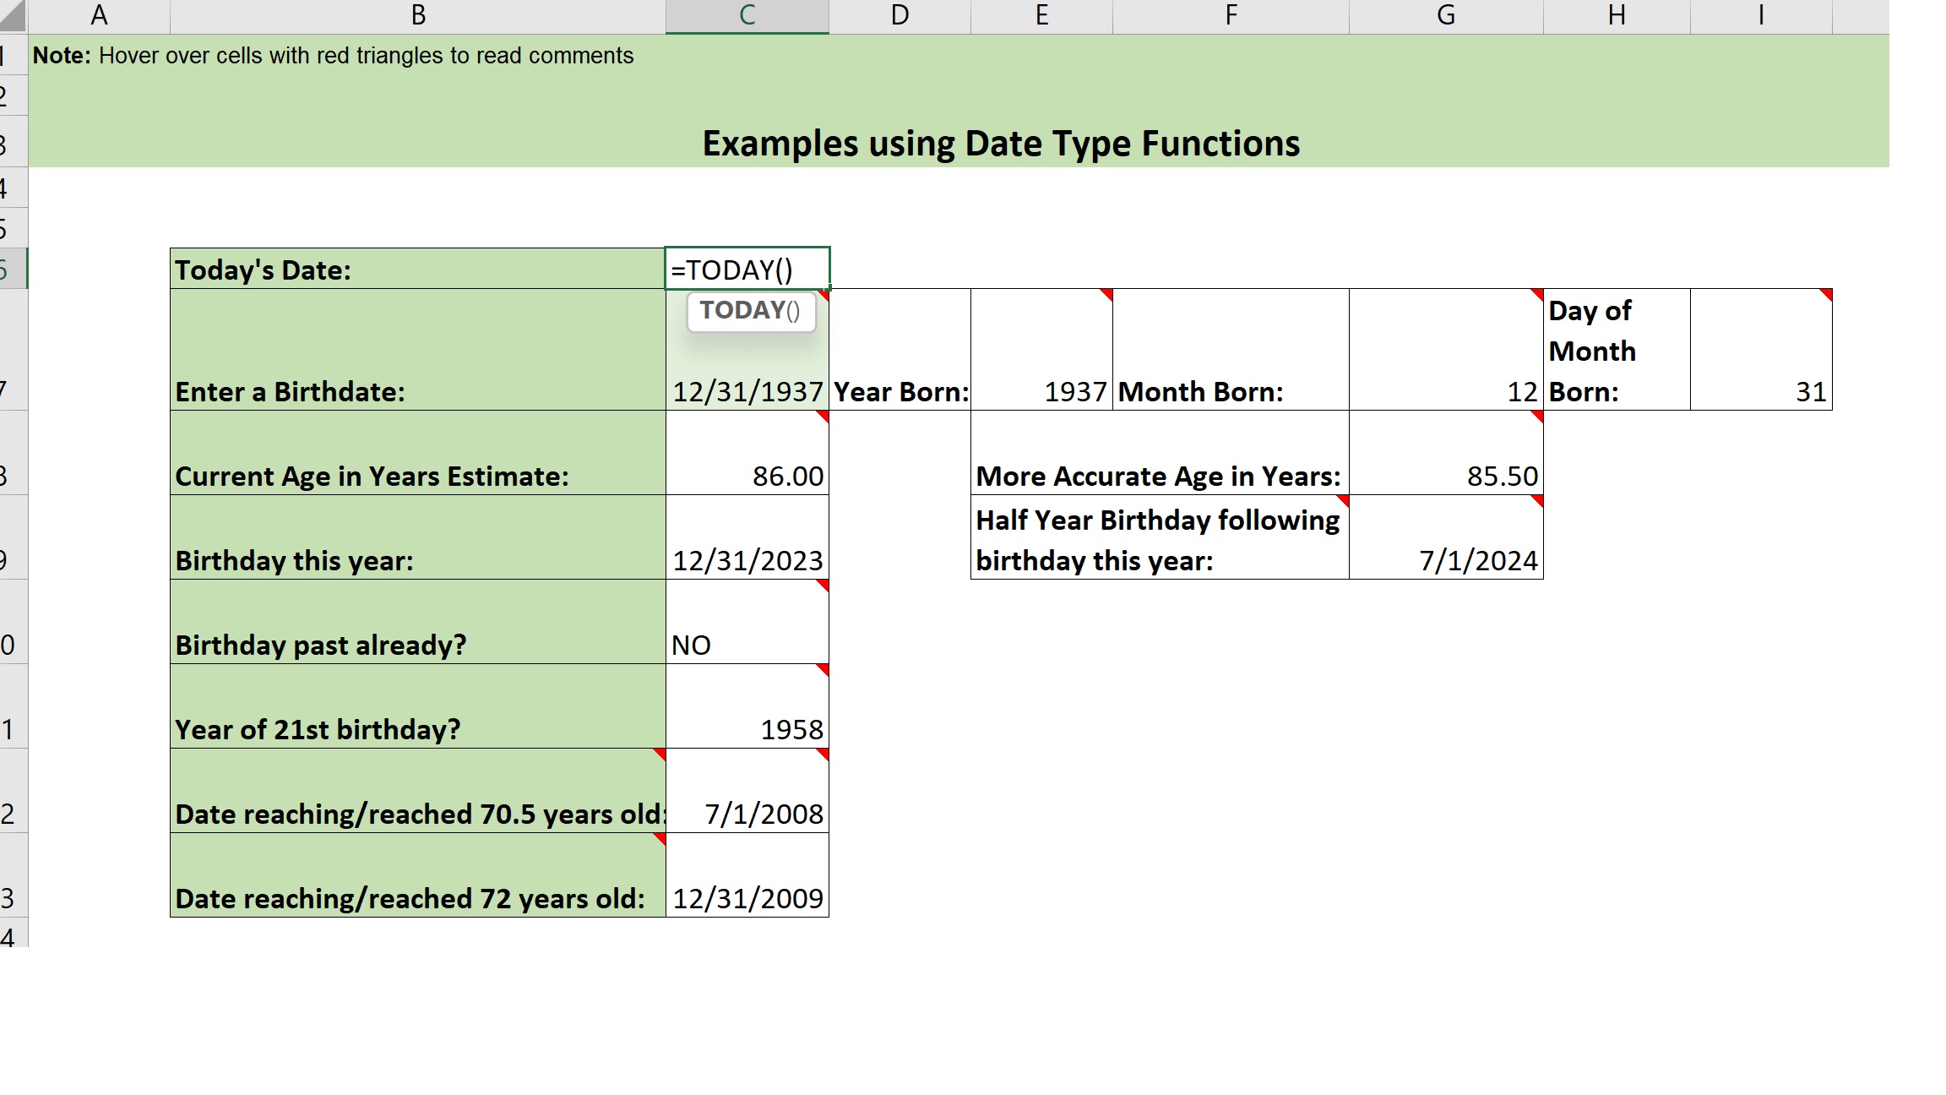1946x1095 pixels.
Task: Select row 11 header
Action: point(14,706)
